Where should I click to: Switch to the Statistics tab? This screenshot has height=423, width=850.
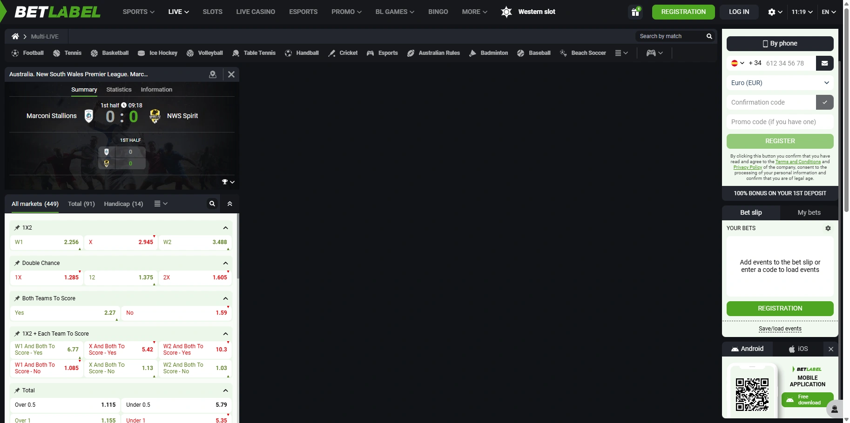[x=119, y=90]
